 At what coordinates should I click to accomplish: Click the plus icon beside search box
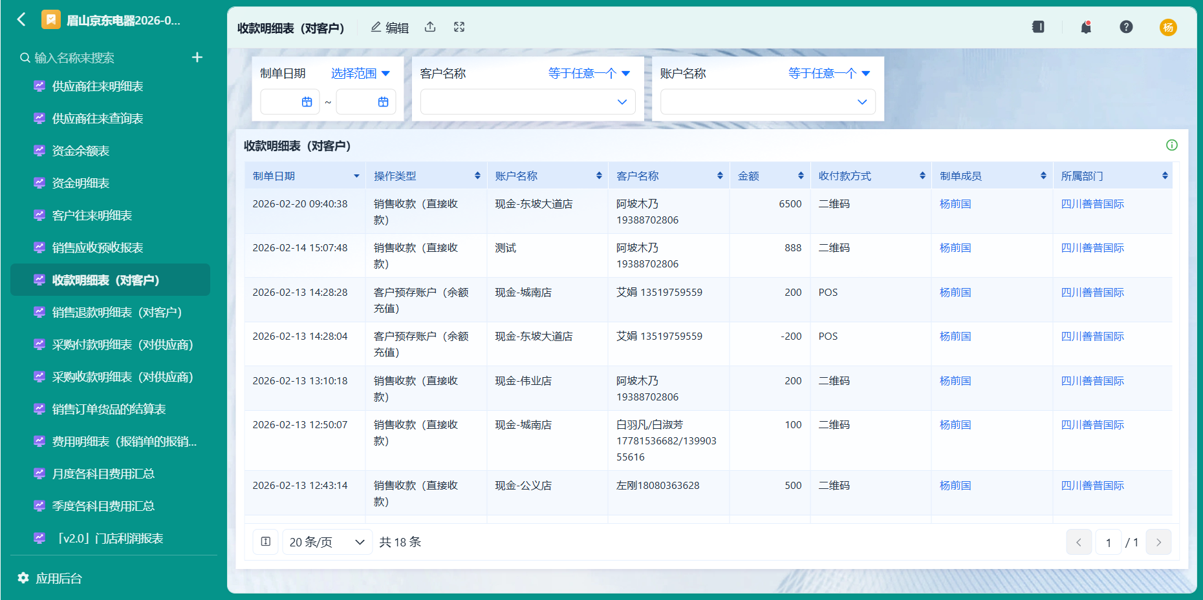pyautogui.click(x=197, y=57)
